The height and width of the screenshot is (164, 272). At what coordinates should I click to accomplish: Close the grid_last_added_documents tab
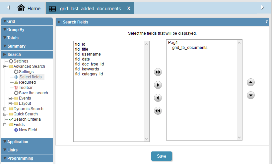(x=129, y=9)
